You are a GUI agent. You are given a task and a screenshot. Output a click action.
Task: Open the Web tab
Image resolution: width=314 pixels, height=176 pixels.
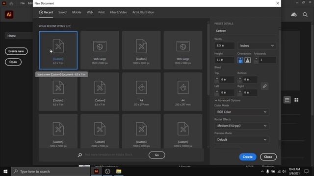click(90, 12)
